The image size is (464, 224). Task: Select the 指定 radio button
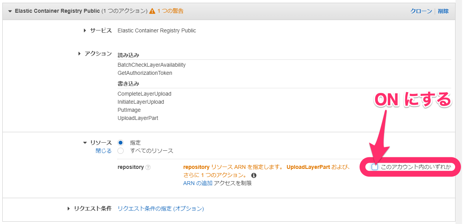(x=121, y=143)
